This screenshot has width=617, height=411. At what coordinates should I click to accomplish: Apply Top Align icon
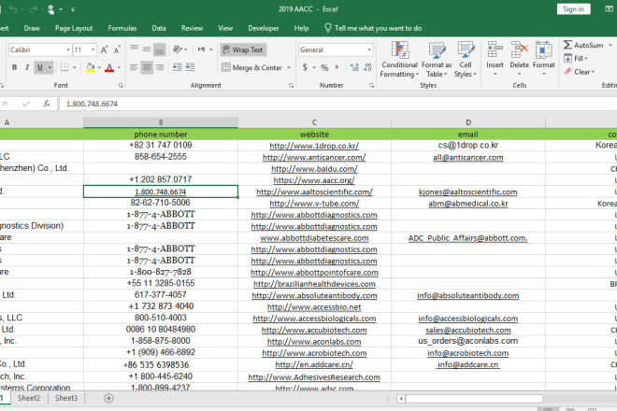click(x=134, y=50)
